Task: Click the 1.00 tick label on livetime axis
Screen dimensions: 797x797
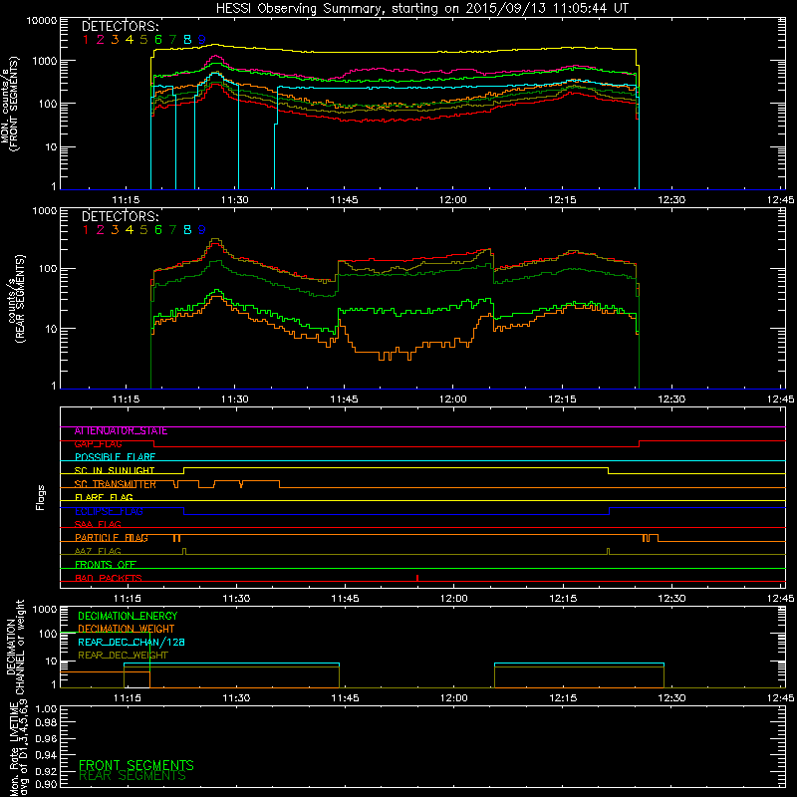Action: (x=47, y=709)
